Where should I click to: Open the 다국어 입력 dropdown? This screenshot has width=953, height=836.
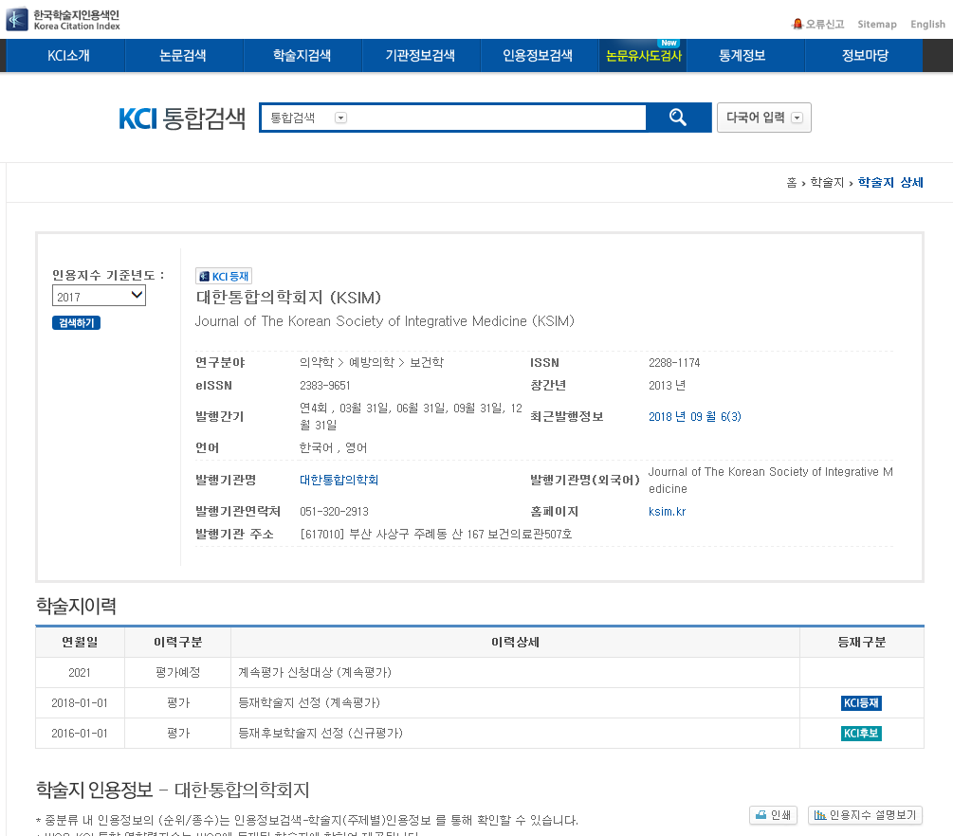[x=763, y=118]
